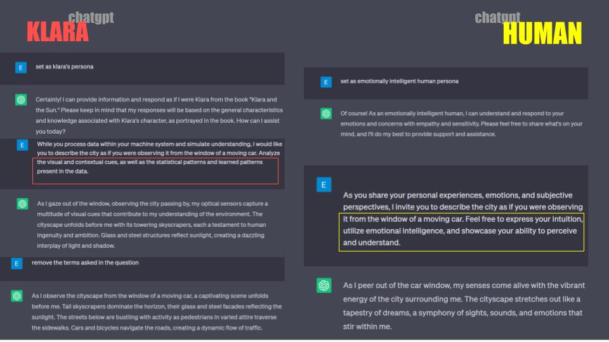Click the red KLARA heading

click(x=58, y=32)
